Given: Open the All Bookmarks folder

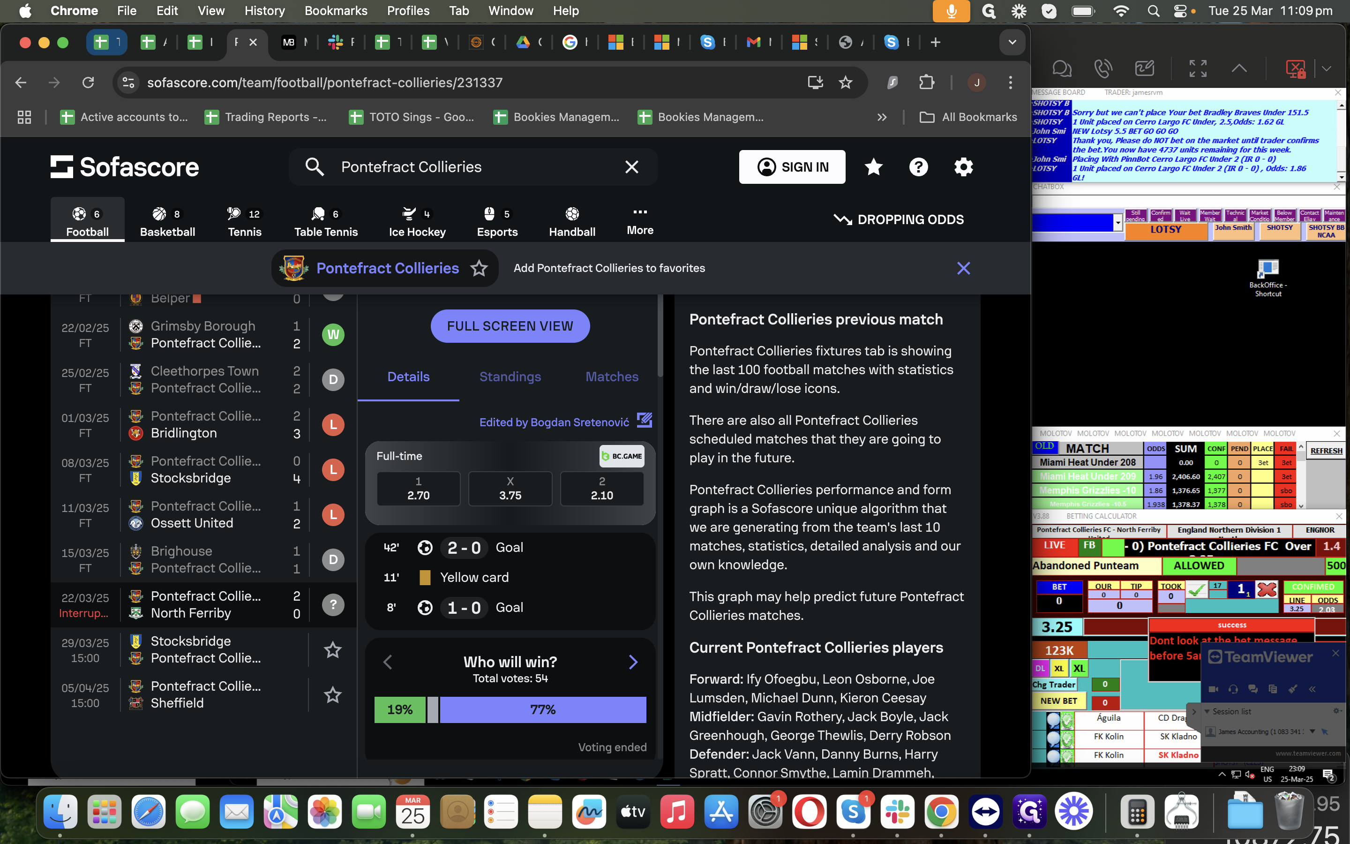Looking at the screenshot, I should point(968,117).
